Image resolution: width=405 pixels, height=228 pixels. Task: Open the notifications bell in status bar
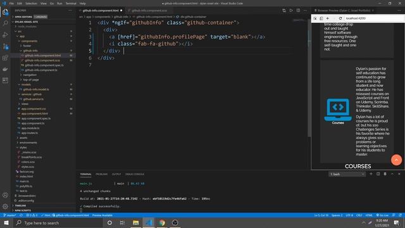coord(400,215)
